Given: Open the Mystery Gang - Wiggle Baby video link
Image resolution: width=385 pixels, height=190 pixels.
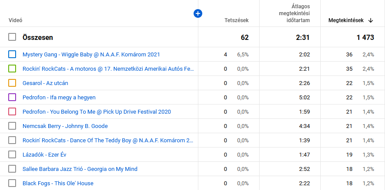Looking at the screenshot, I should (x=91, y=55).
